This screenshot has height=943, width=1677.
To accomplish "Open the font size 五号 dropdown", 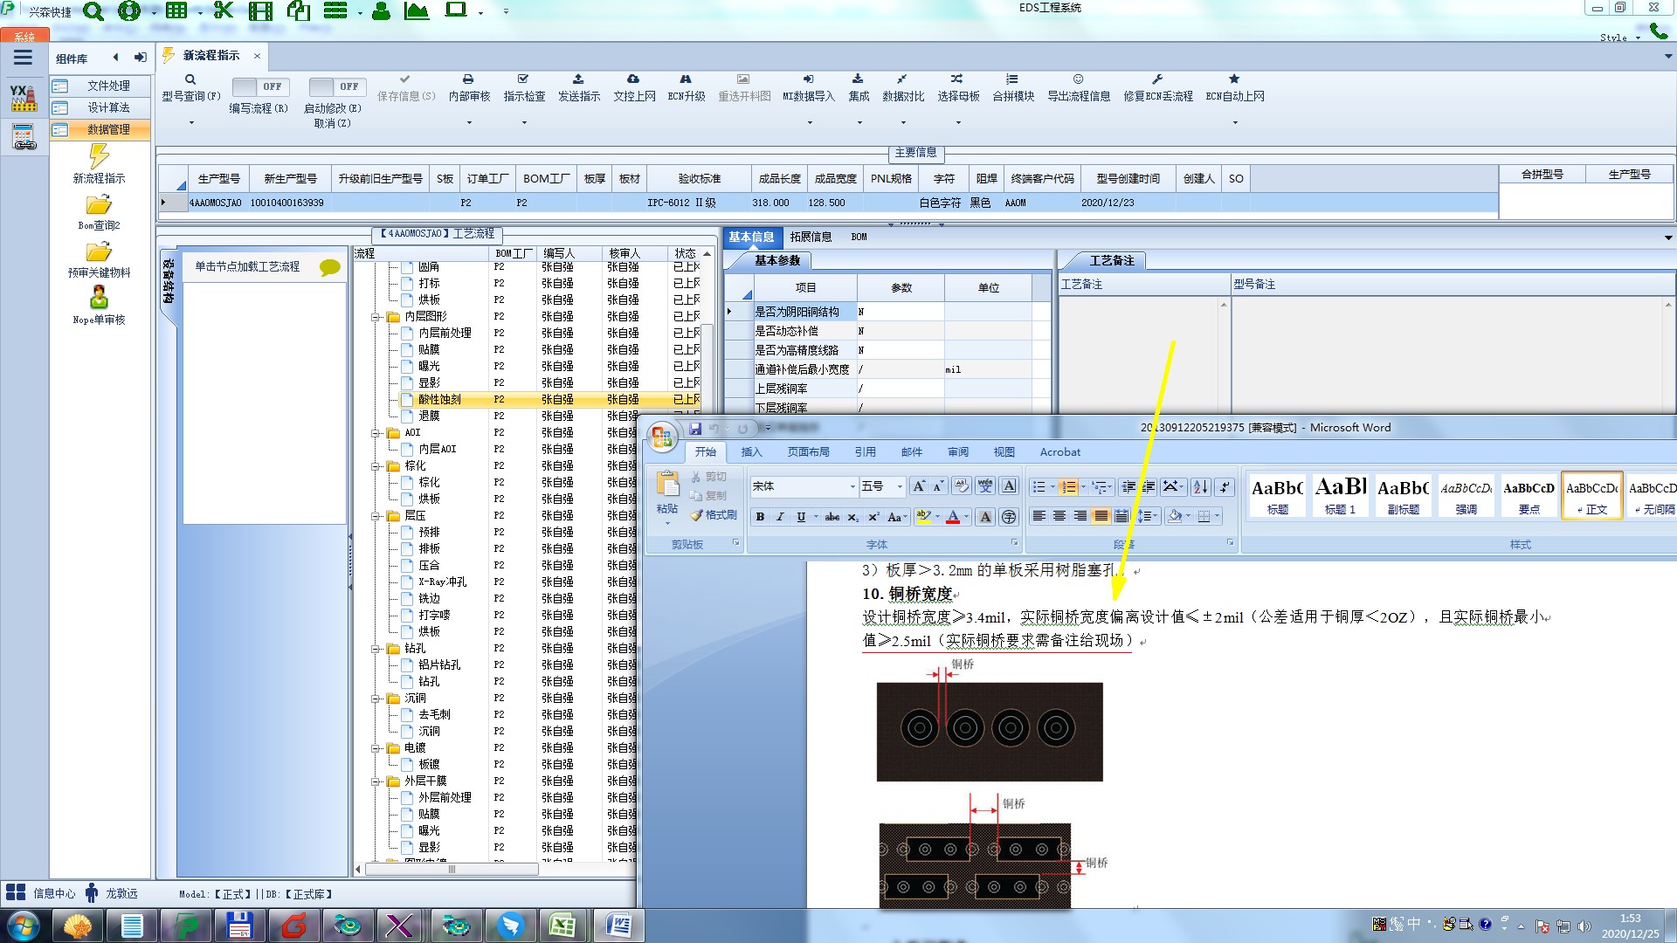I will point(900,487).
